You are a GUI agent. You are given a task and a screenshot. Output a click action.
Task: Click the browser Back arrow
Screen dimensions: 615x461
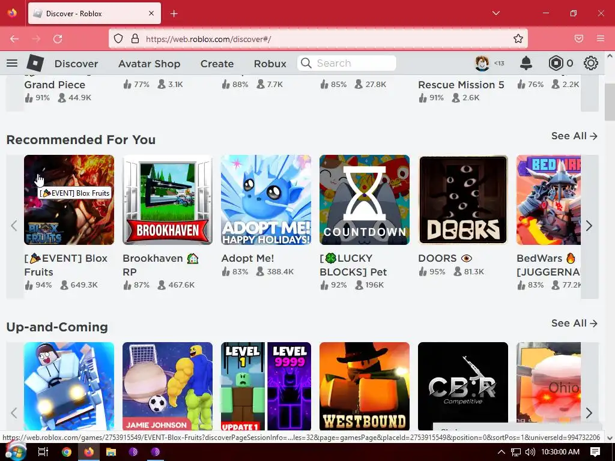[x=14, y=39]
